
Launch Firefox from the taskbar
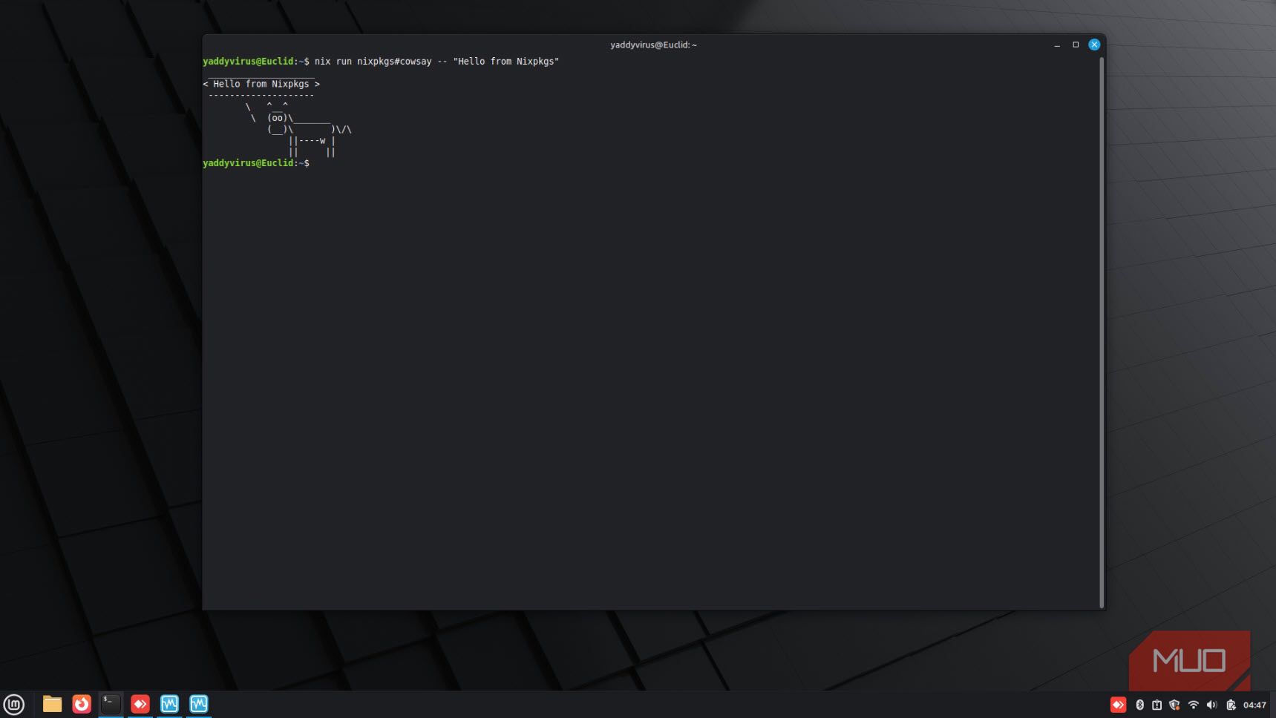click(x=82, y=704)
